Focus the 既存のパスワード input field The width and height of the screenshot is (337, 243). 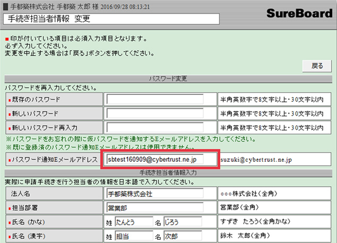tap(154, 99)
